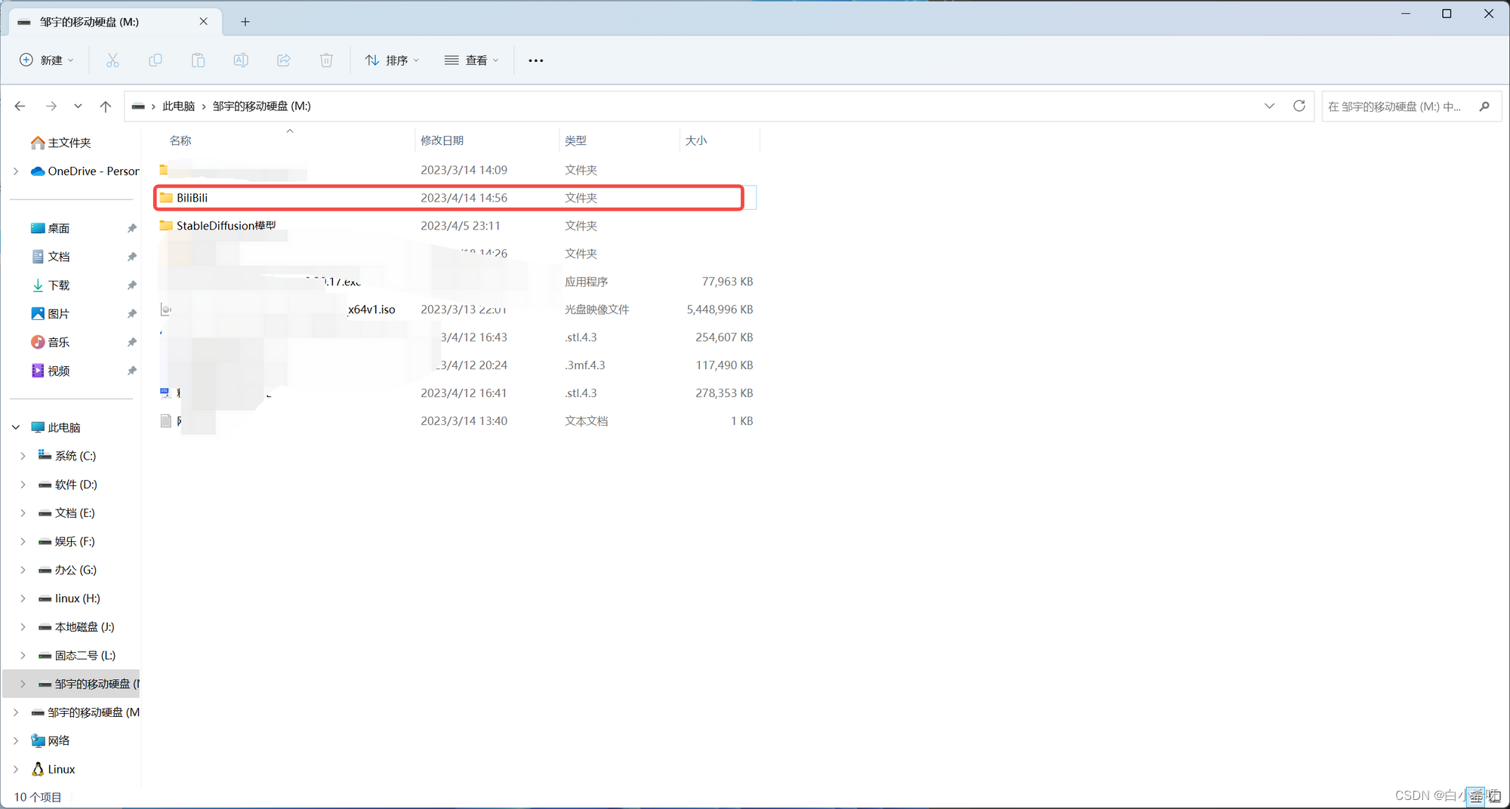Select the x64v1.iso disc image file
The image size is (1510, 809).
pyautogui.click(x=455, y=309)
